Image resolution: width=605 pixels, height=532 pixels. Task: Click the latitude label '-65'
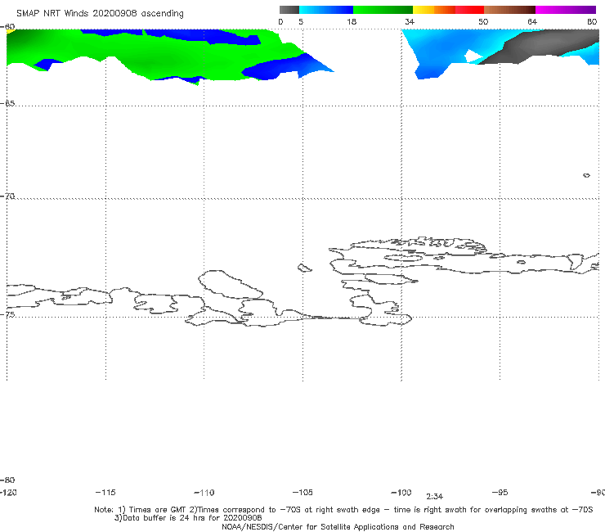point(7,104)
